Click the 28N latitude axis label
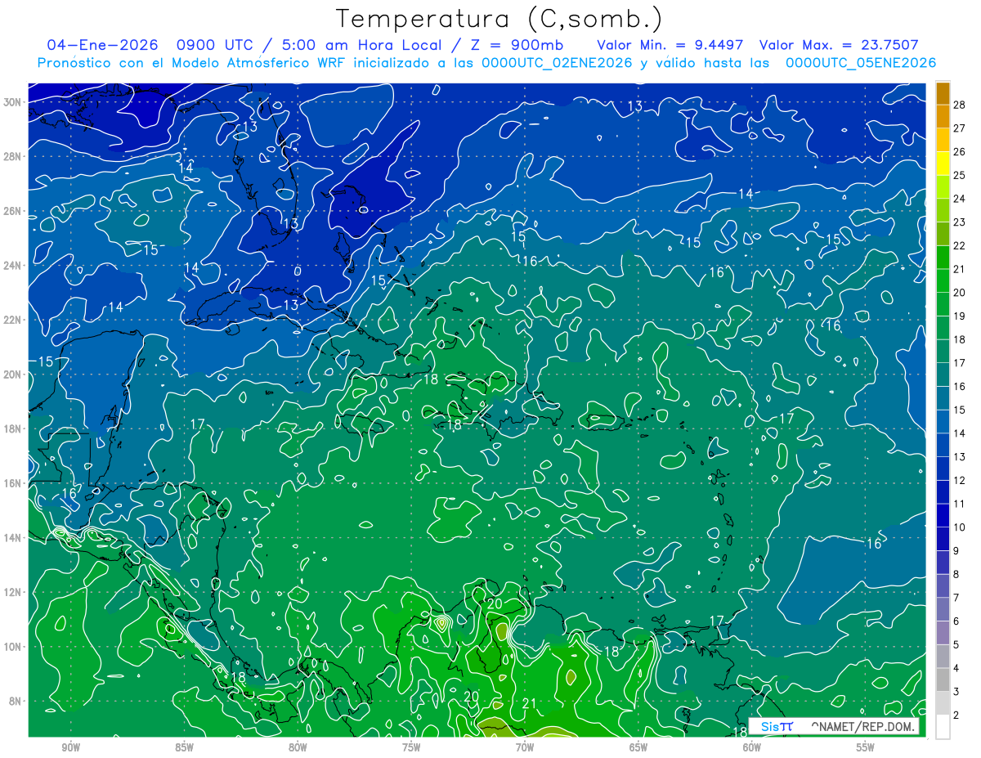Screen dimensions: 981x758 (x=12, y=156)
